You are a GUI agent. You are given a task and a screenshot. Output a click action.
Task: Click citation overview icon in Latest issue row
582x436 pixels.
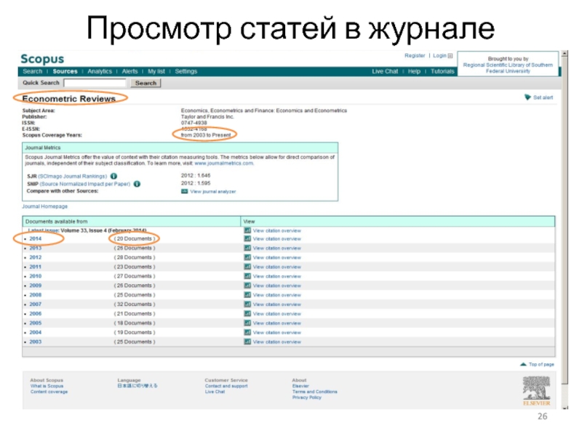point(247,230)
